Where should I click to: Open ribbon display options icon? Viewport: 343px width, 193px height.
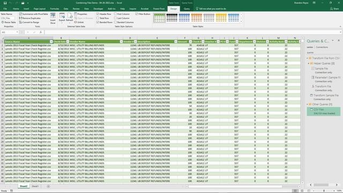click(314, 3)
